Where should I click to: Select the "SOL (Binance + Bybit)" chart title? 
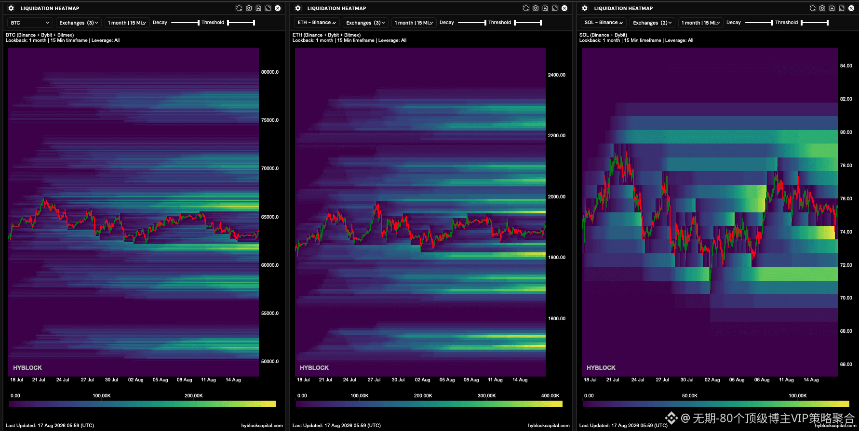pos(603,35)
